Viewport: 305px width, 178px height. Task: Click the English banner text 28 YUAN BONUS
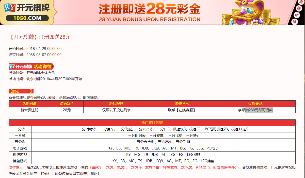click(x=149, y=19)
